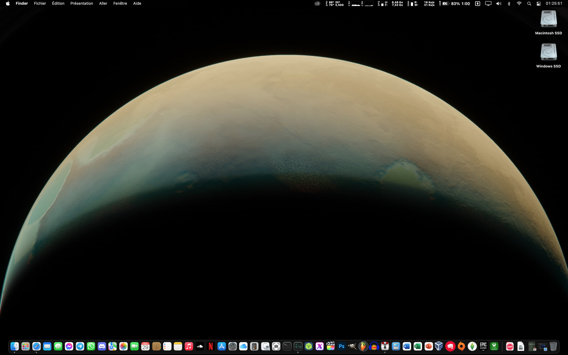Open App Store from the Dock

pyautogui.click(x=222, y=346)
